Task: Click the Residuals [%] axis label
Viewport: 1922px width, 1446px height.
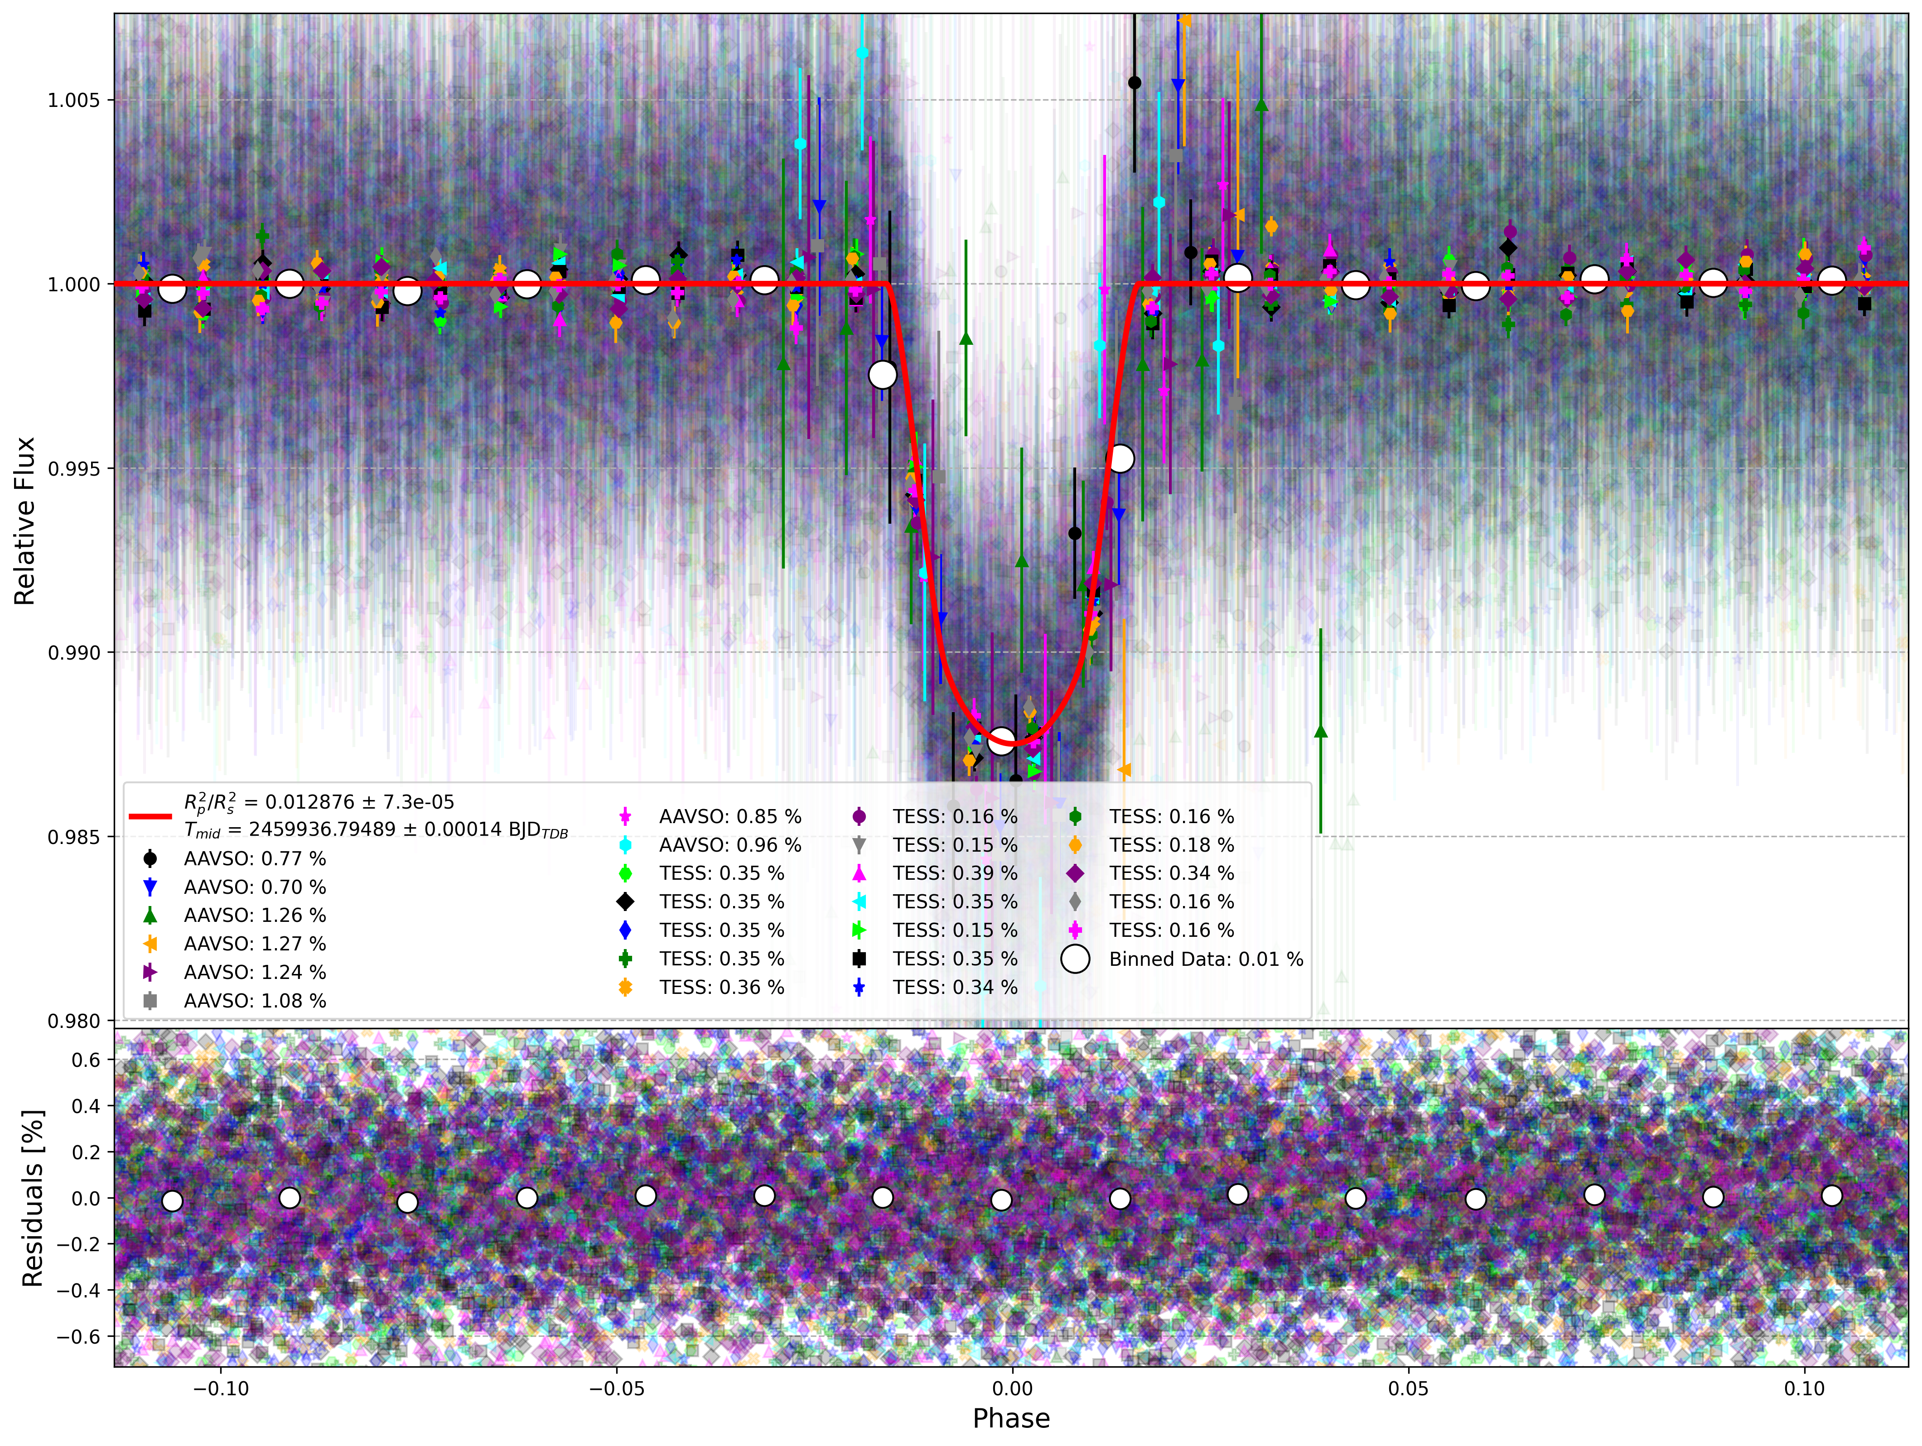Action: coord(32,1198)
